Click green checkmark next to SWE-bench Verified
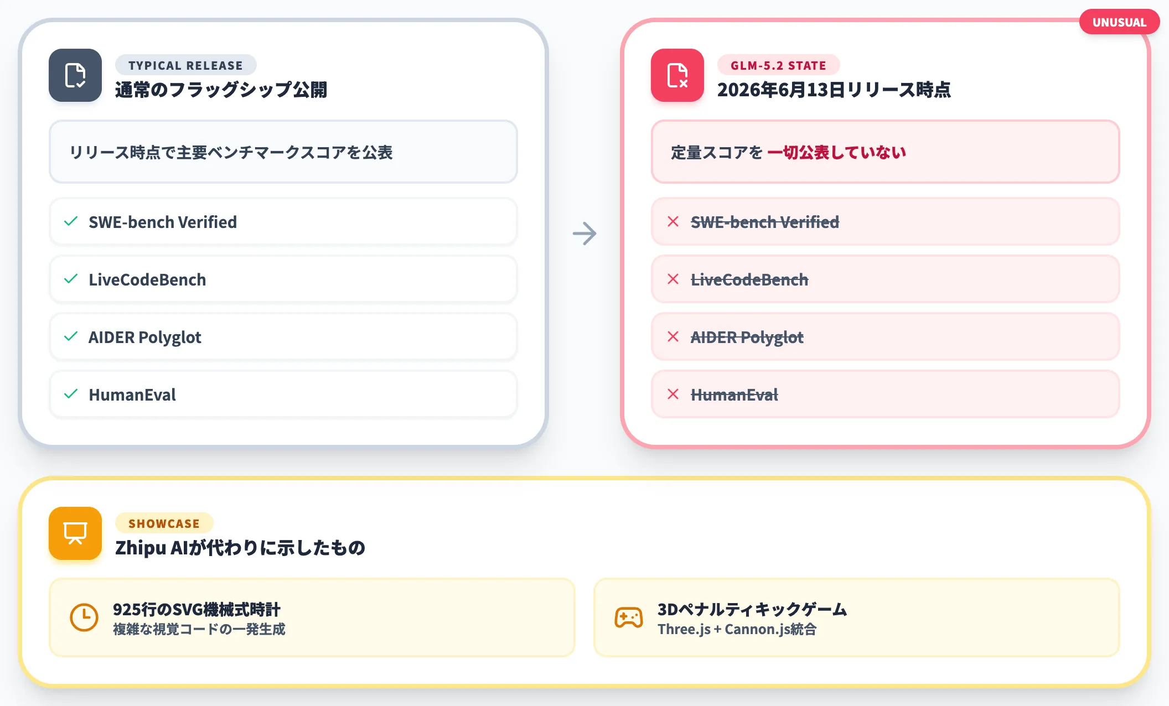 click(71, 221)
